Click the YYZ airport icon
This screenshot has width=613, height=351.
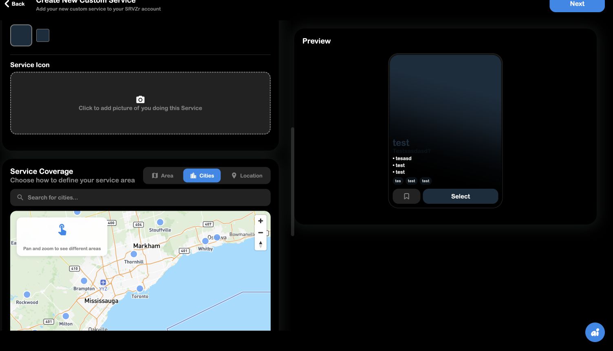(103, 282)
